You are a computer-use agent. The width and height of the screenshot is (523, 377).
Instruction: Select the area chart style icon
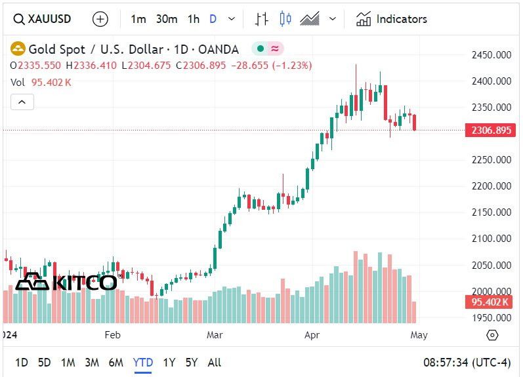310,19
